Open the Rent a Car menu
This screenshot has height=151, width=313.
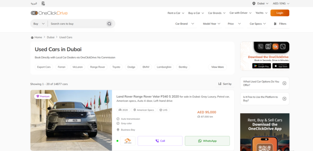[176, 13]
